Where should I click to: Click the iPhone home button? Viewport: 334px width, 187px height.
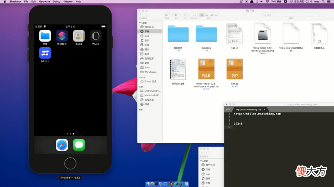pyautogui.click(x=70, y=163)
